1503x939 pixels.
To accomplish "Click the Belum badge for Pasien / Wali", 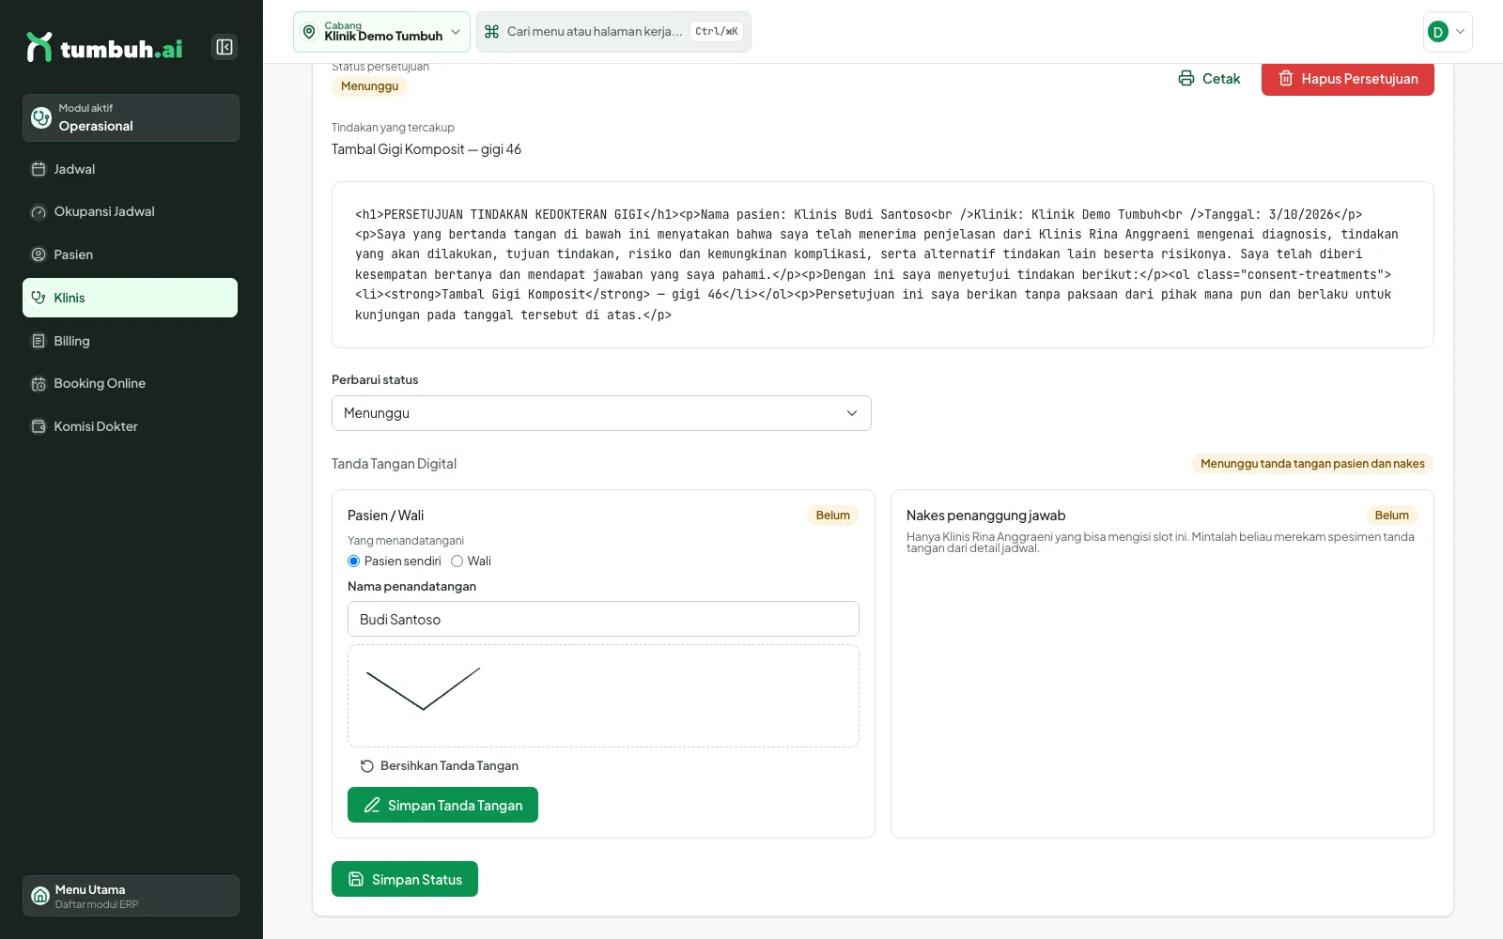I will (x=832, y=516).
